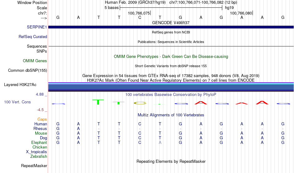Viewport: 294px width, 173px height.
Task: Click the SNPs track label
Action: point(42,51)
